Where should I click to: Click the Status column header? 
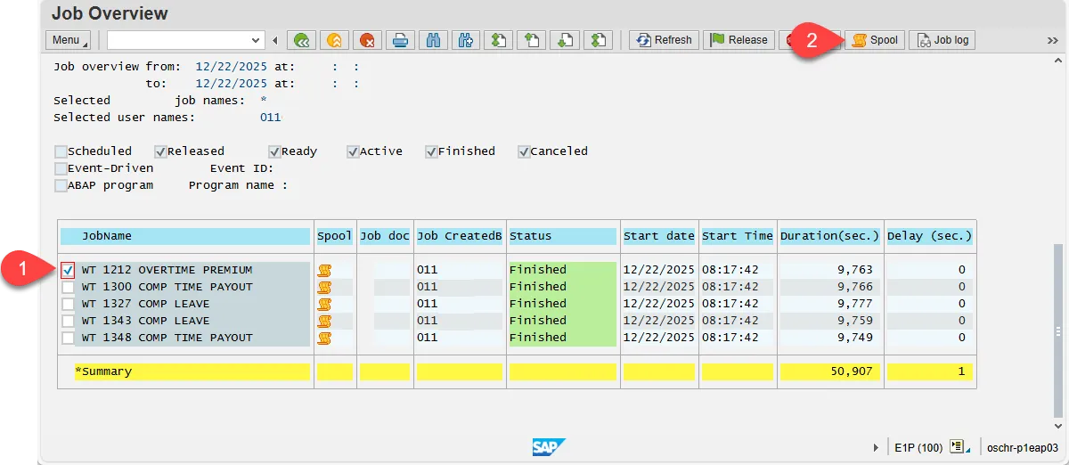click(x=562, y=236)
